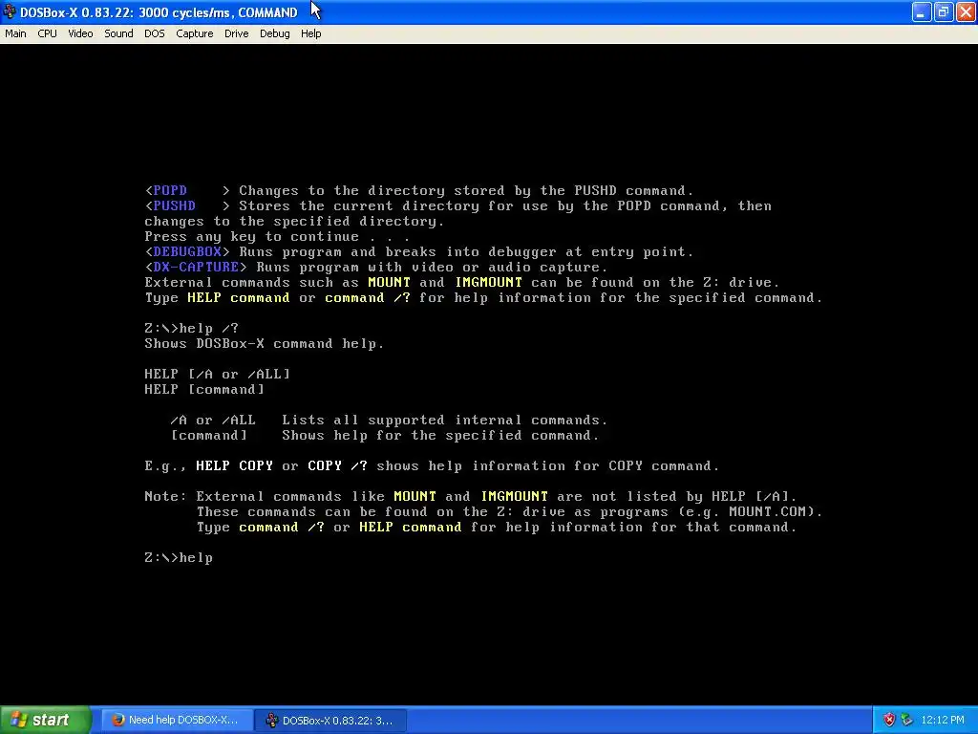This screenshot has height=734, width=978.
Task: Click the 'Z:\>help /?' prompt line
Action: 191,329
